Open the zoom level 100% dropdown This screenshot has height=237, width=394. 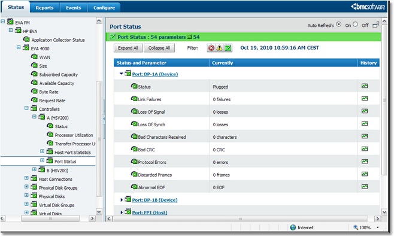[x=378, y=227]
